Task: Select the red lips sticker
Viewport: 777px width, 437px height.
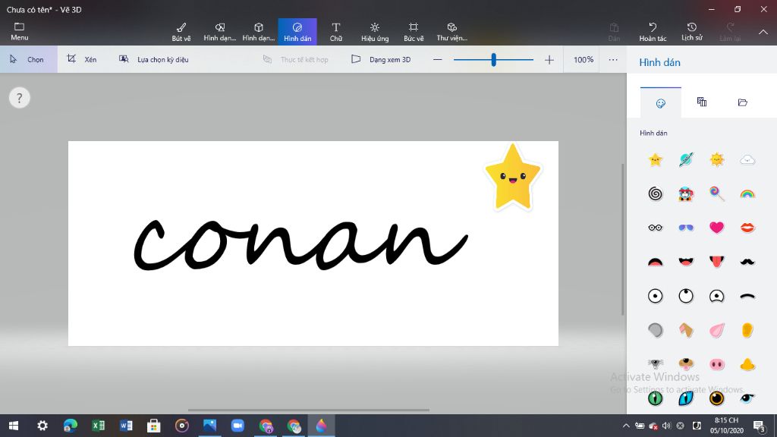Action: click(747, 228)
